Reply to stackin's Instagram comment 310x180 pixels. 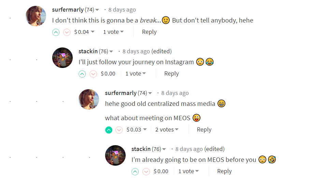click(171, 73)
